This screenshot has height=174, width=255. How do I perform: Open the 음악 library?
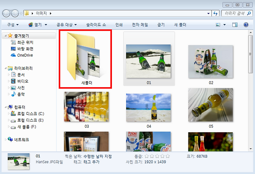click(x=21, y=94)
